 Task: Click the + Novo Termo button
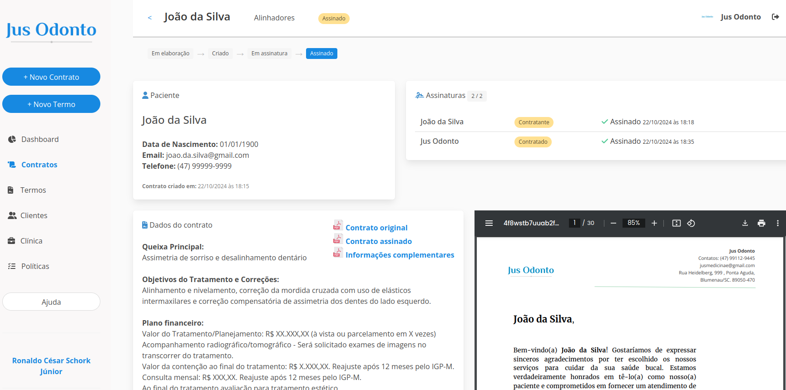click(x=51, y=104)
